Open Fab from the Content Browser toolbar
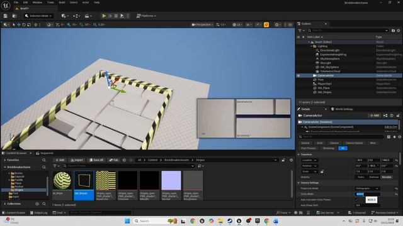Screen dimensions: 403x226 pyautogui.click(x=113, y=160)
